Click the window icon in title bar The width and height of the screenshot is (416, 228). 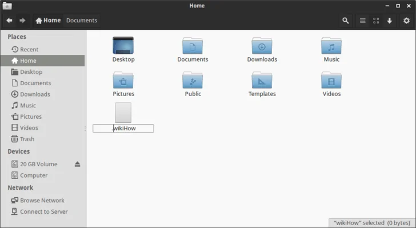[7, 6]
